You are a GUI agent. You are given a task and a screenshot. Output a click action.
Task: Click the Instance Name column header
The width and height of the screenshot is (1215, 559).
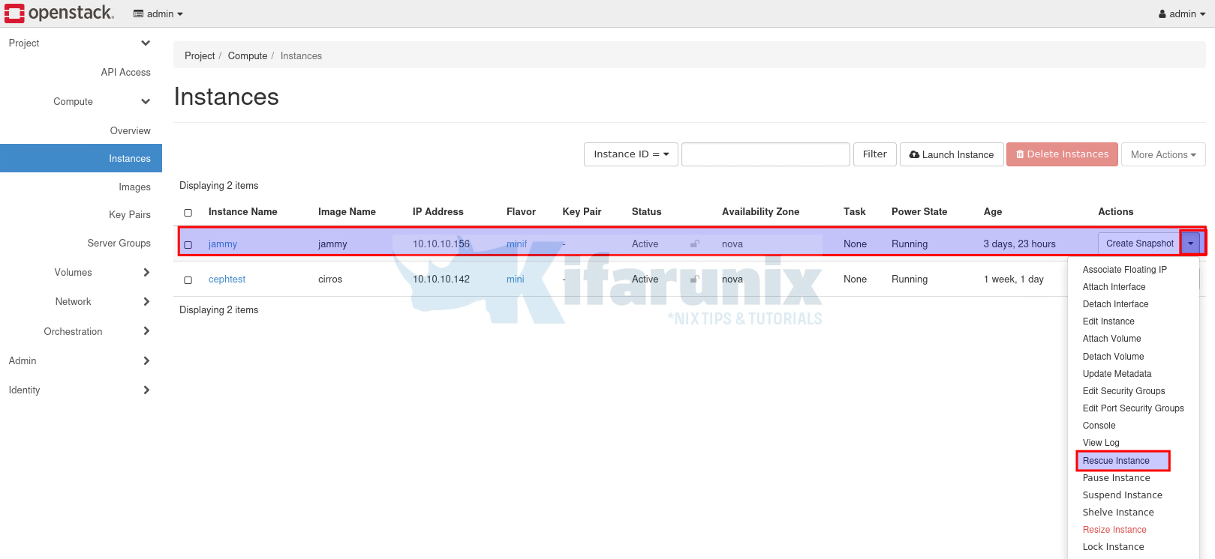click(242, 212)
